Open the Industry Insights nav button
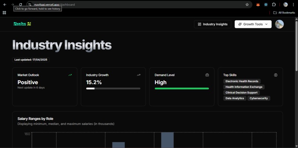This screenshot has width=298, height=148. click(x=213, y=24)
